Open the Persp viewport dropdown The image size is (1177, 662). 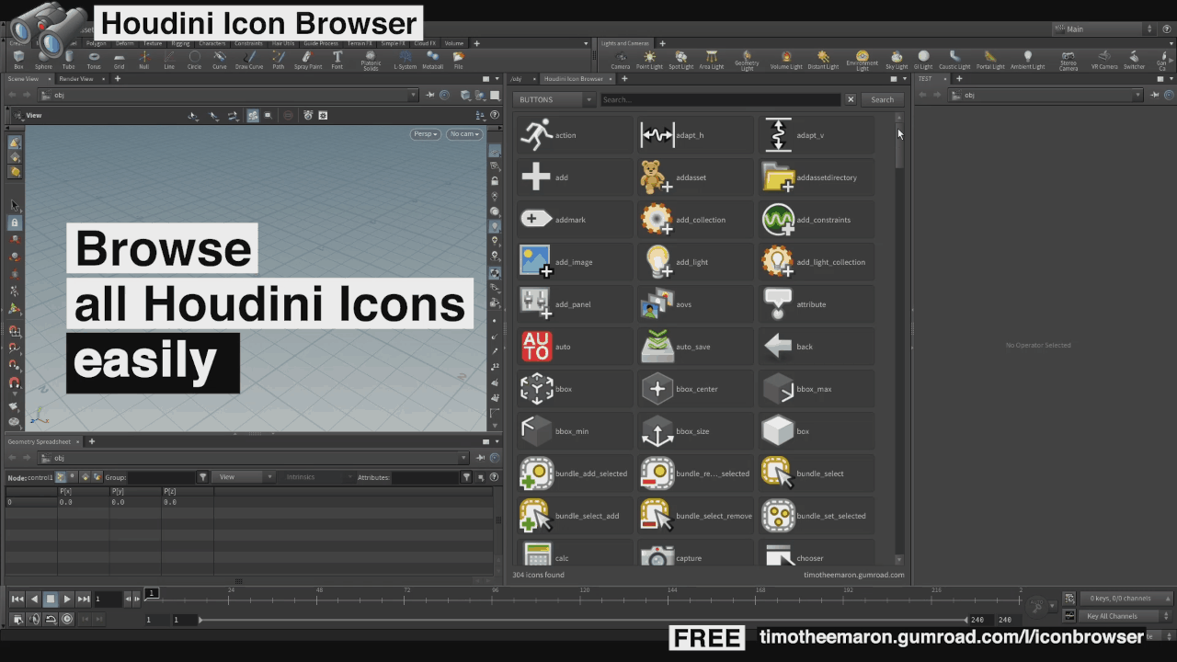coord(425,134)
